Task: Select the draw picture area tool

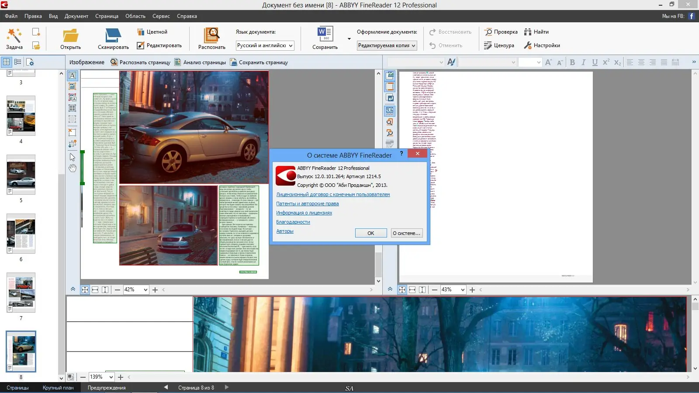Action: click(x=73, y=86)
